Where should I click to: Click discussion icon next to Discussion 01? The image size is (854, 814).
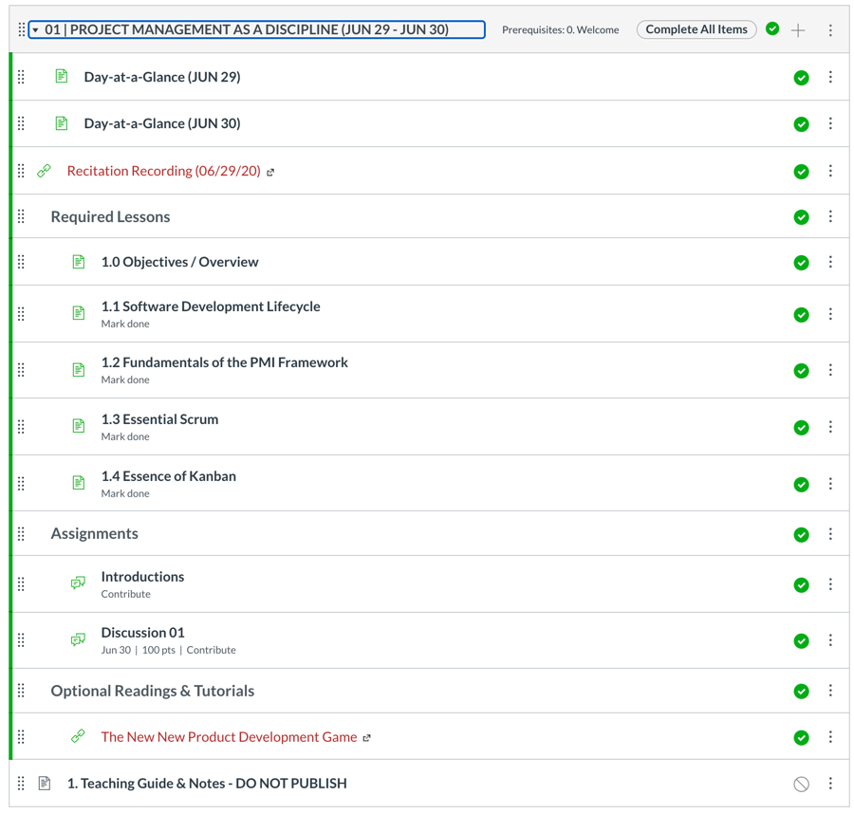click(x=79, y=640)
